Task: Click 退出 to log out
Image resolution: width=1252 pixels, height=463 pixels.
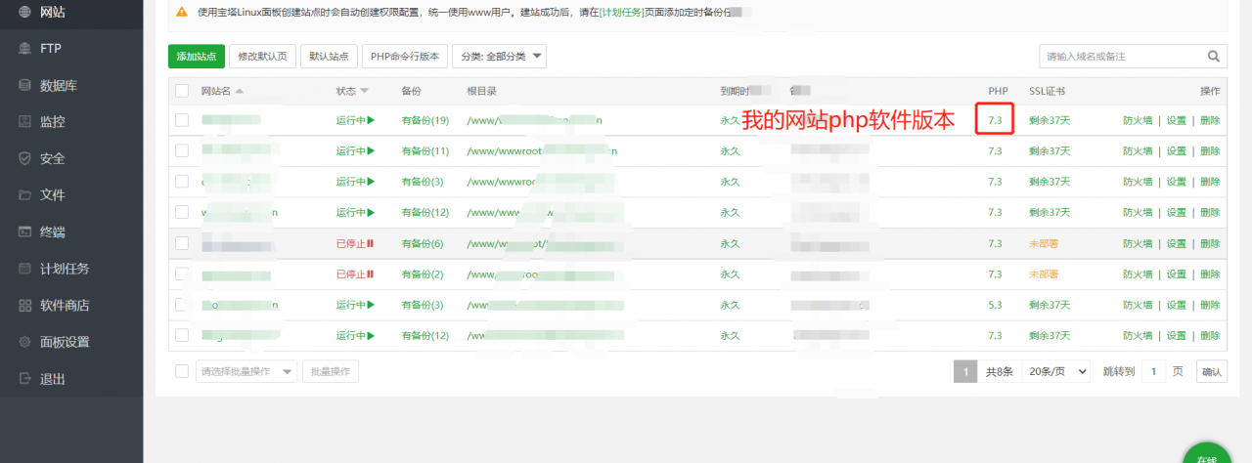Action: (53, 379)
